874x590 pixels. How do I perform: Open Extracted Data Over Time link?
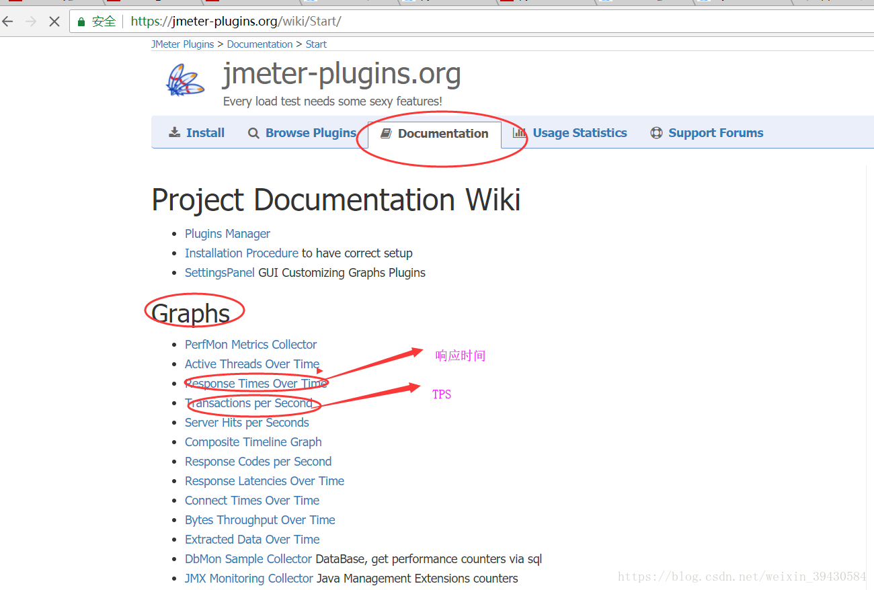(x=252, y=540)
